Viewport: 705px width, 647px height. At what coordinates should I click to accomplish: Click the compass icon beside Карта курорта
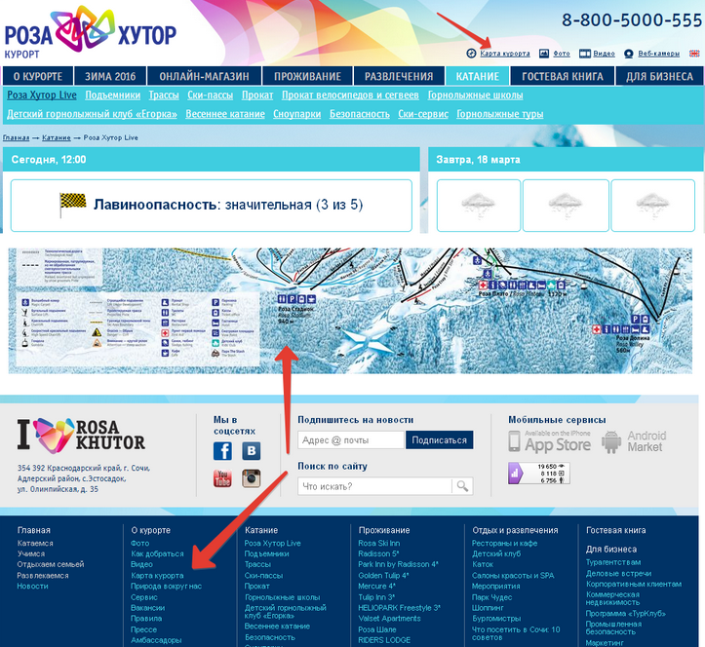[471, 54]
